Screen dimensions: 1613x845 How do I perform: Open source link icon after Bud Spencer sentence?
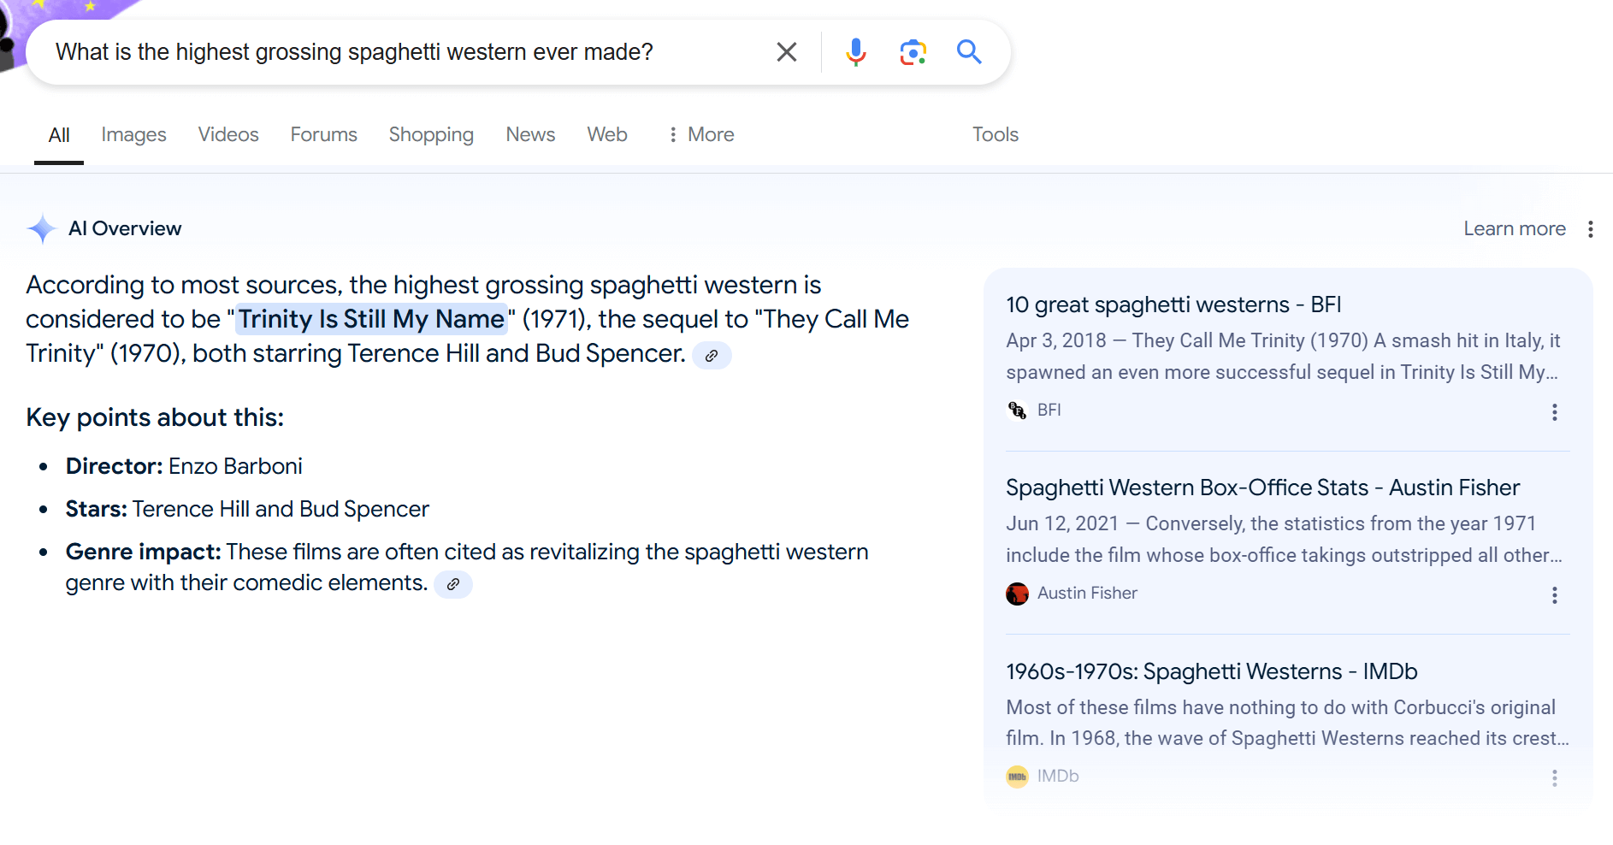[x=712, y=356]
